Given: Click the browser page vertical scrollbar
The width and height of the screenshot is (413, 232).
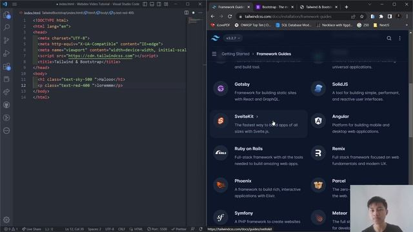Looking at the screenshot, I should coord(410,110).
